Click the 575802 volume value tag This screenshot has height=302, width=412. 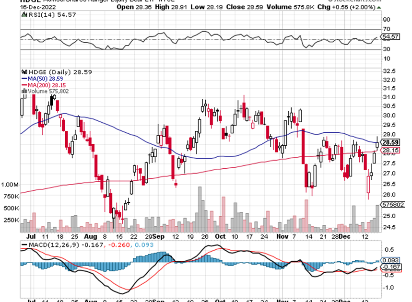click(393, 205)
